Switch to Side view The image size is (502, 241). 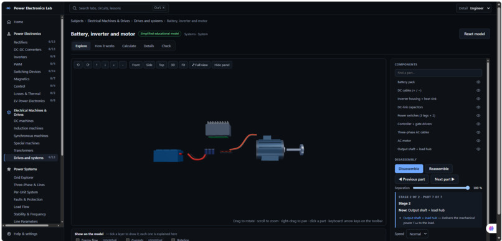(149, 65)
